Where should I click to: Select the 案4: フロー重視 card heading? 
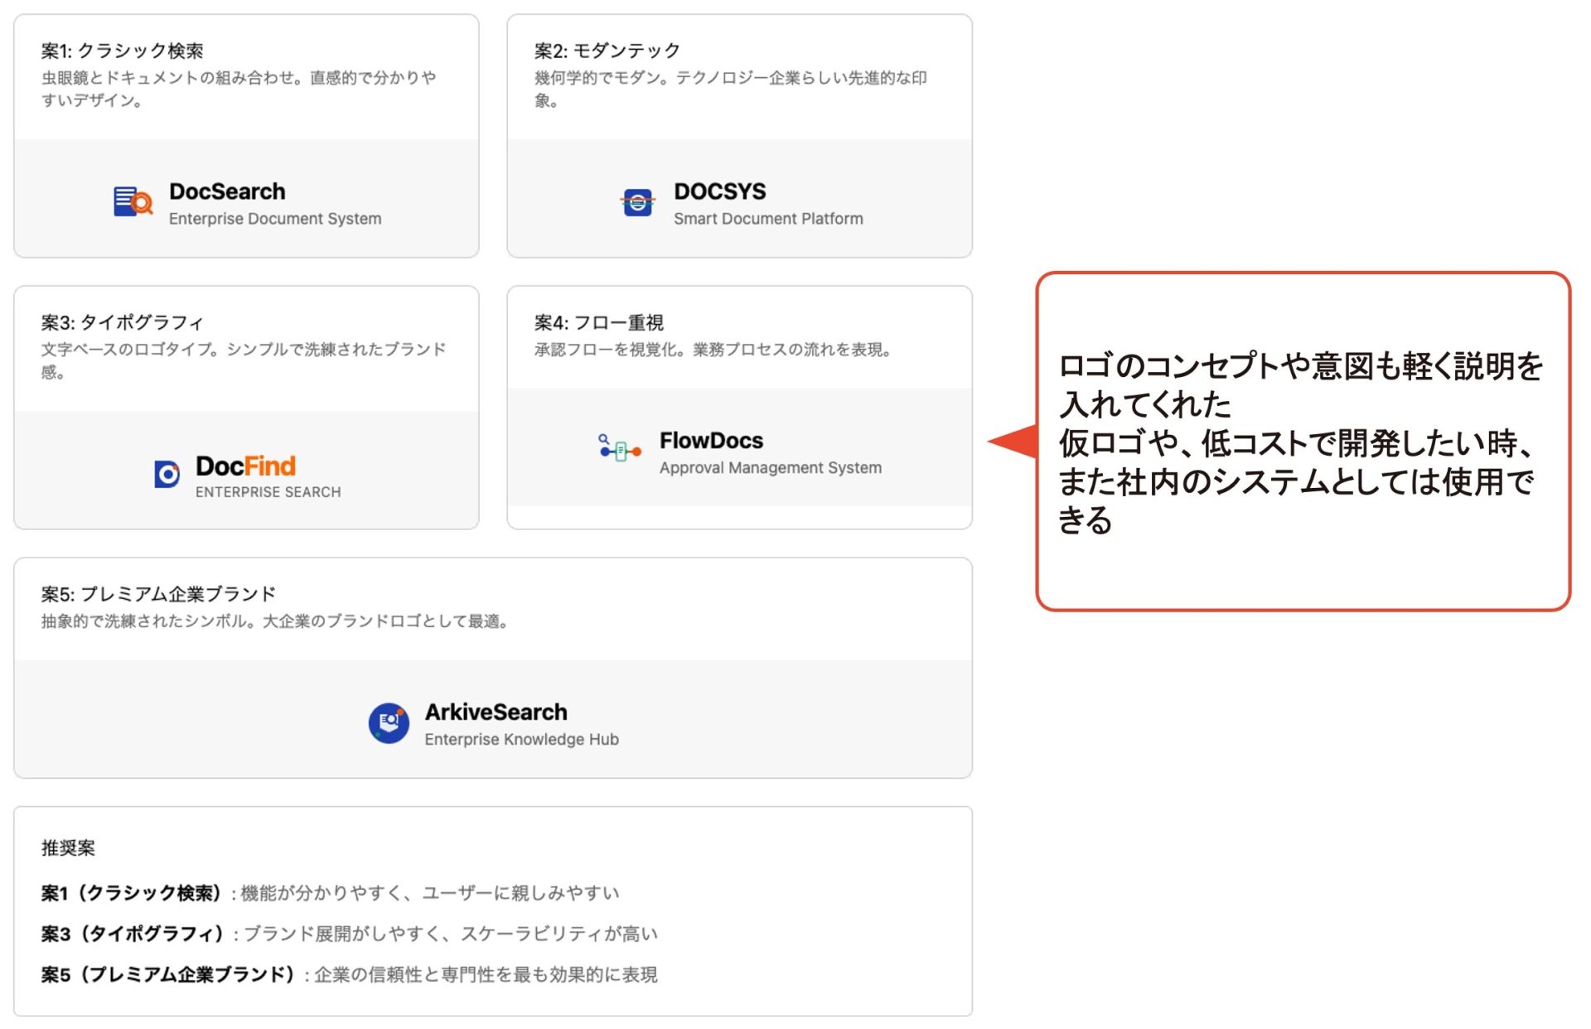pyautogui.click(x=598, y=322)
